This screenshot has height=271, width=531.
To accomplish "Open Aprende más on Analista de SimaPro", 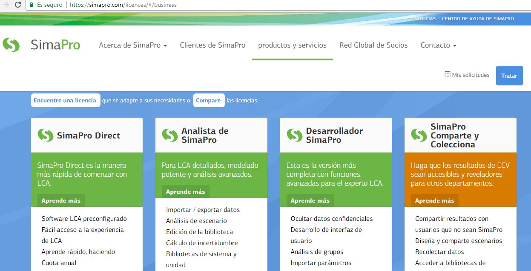I will tap(185, 191).
